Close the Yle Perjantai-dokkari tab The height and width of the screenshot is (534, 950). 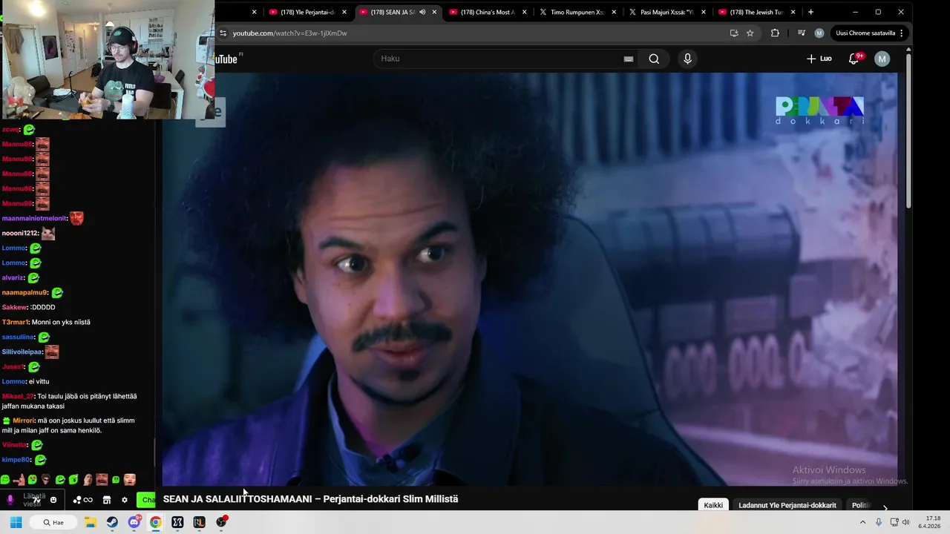coord(344,12)
